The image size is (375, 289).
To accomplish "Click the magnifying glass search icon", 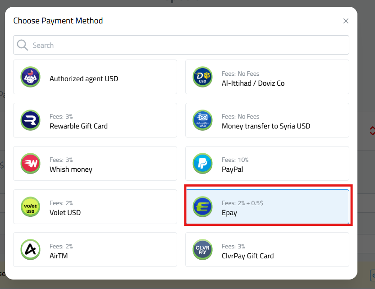I will [x=22, y=45].
